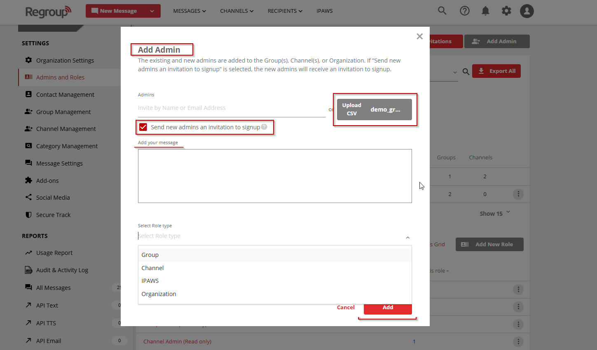597x350 pixels.
Task: Open All Messages report
Action: [54, 288]
